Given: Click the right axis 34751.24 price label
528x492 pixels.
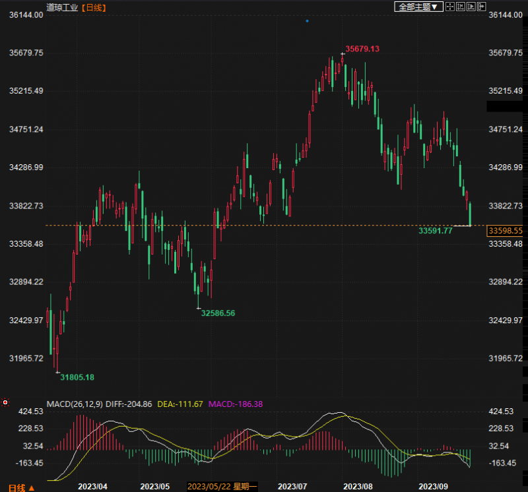Looking at the screenshot, I should click(506, 129).
